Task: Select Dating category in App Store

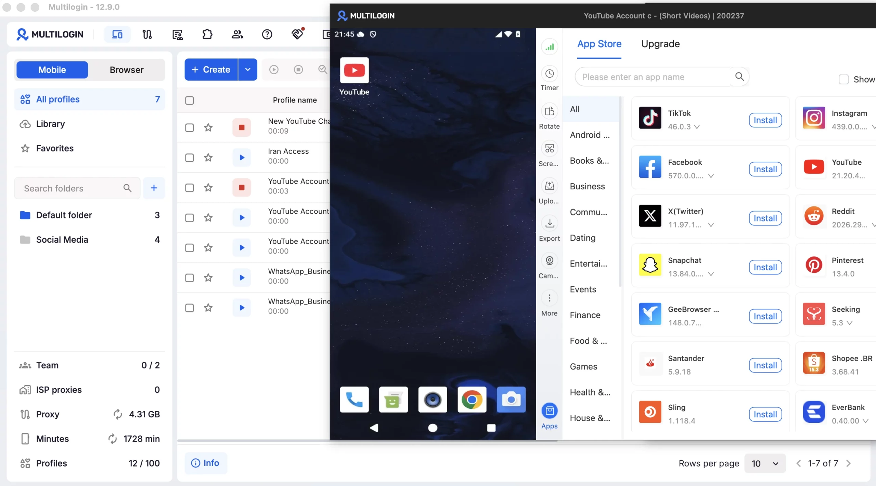Action: click(582, 238)
